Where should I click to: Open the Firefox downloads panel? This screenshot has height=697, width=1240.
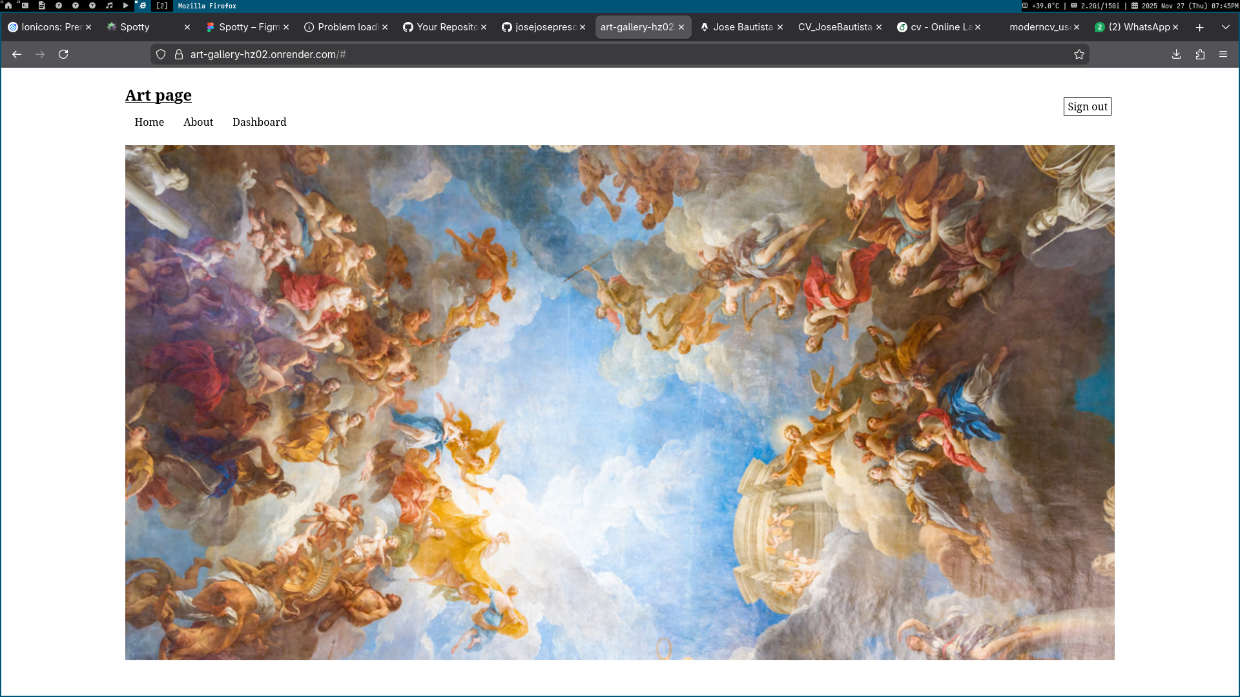coord(1176,54)
